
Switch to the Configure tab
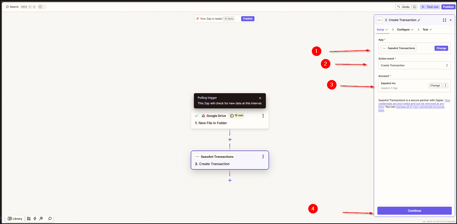(403, 29)
